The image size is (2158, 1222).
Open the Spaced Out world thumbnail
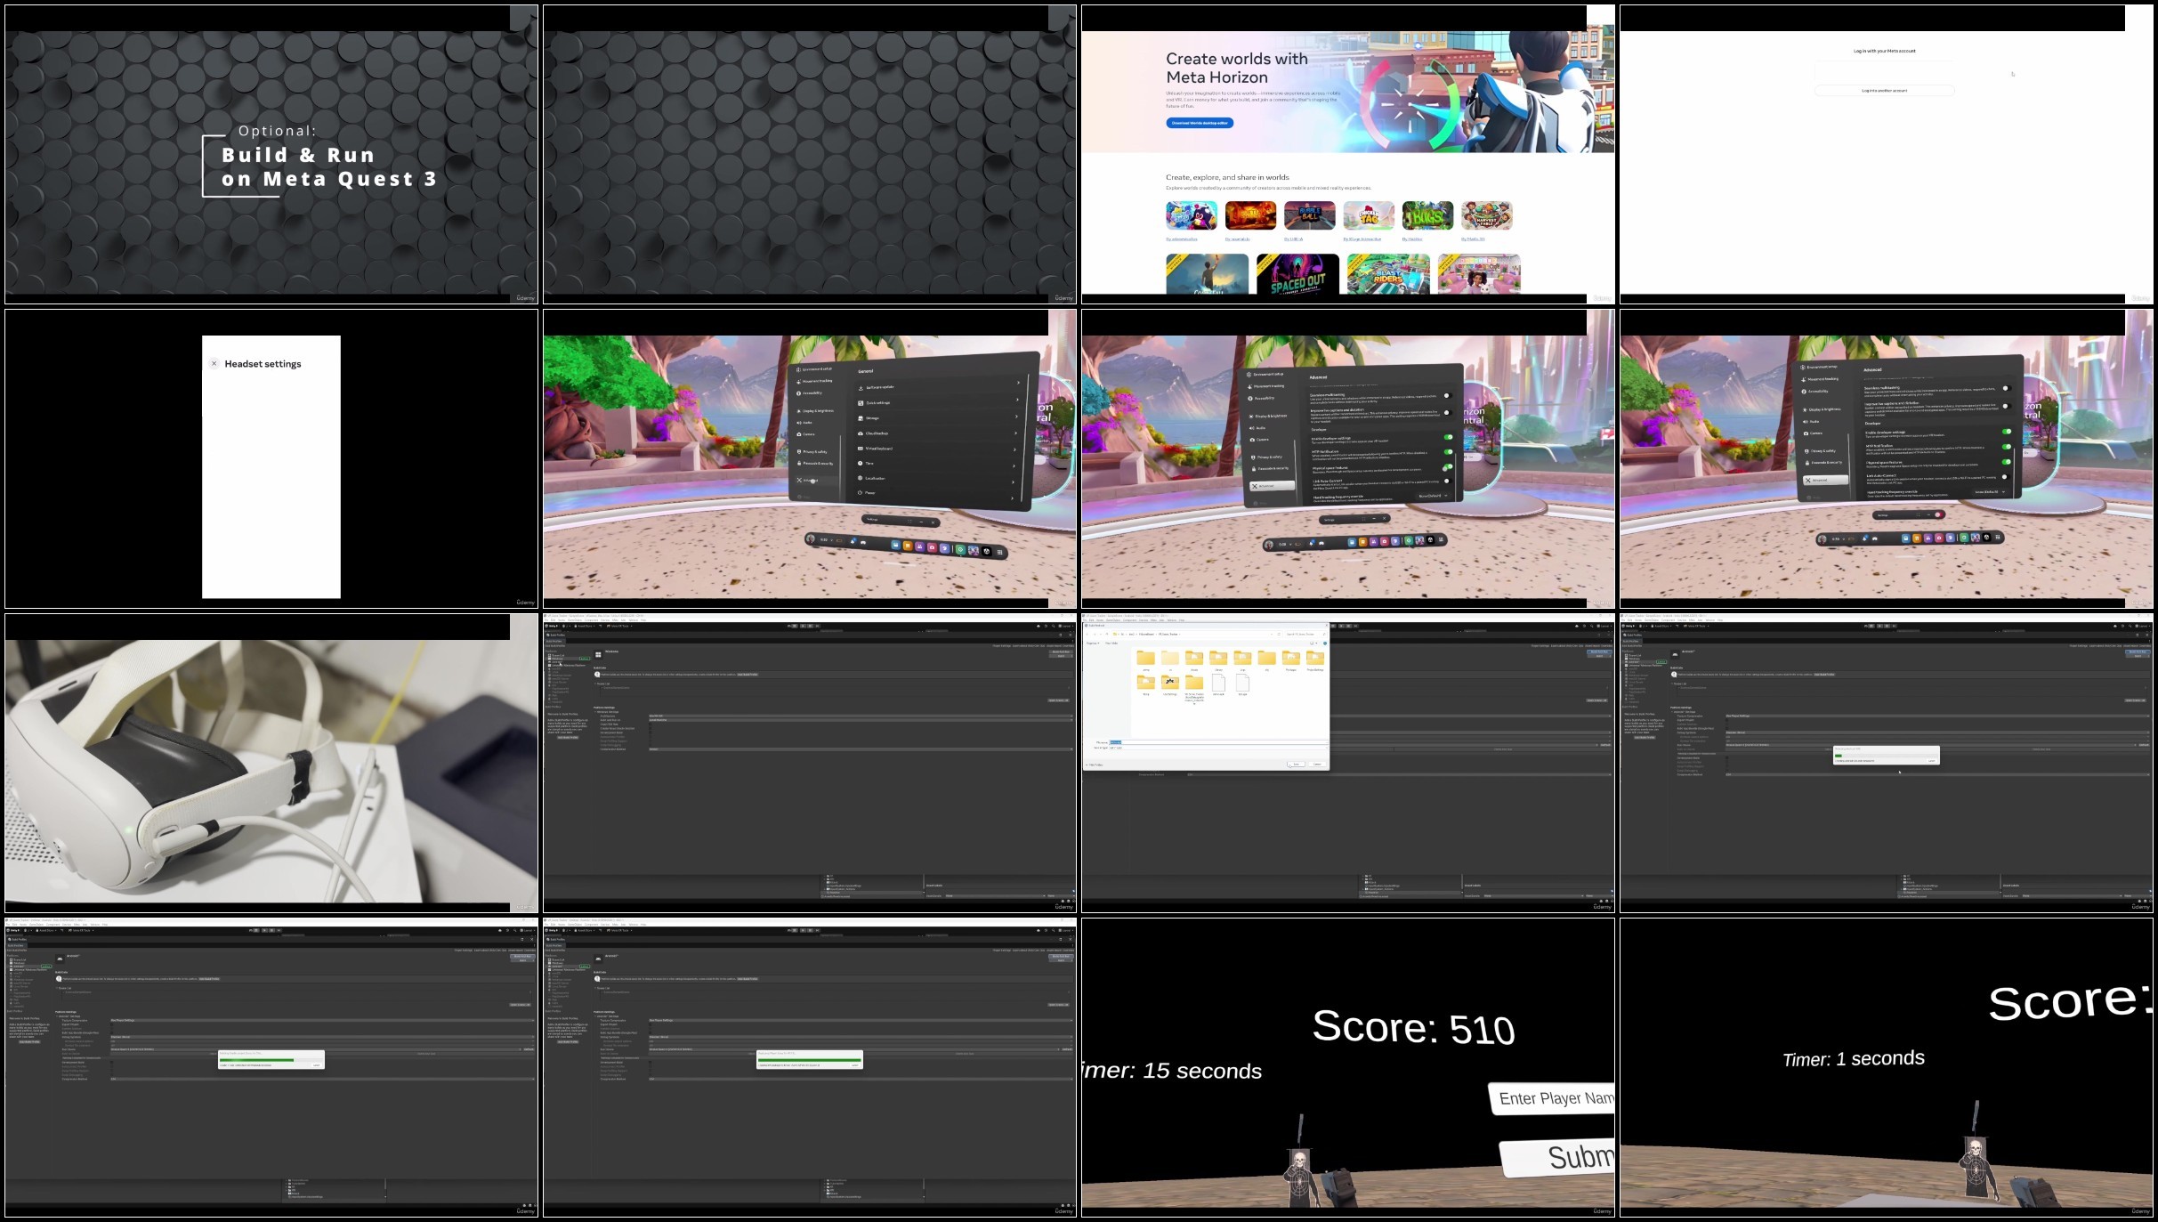[1297, 273]
